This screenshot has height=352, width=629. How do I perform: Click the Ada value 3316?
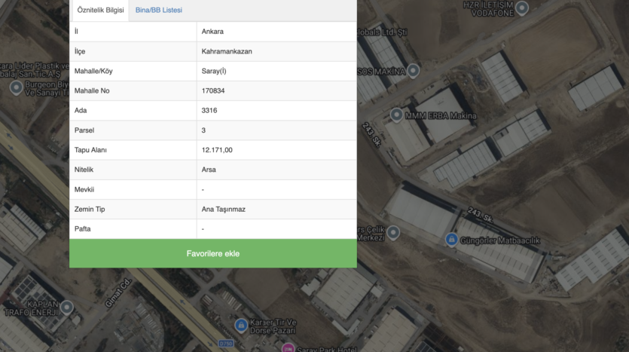pos(210,111)
